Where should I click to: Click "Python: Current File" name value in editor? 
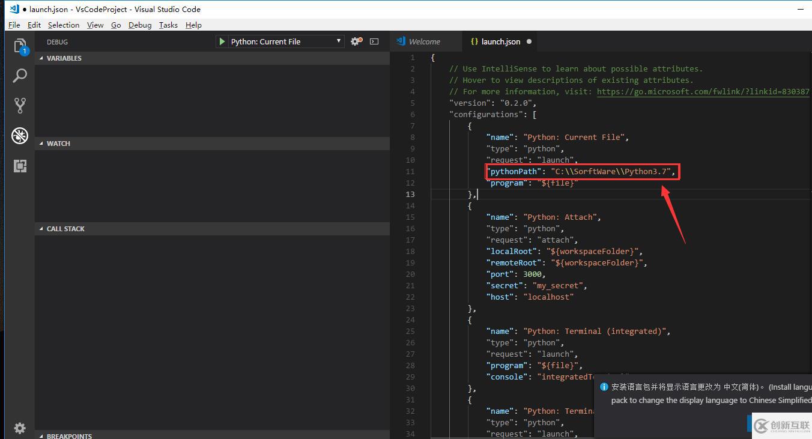[574, 137]
